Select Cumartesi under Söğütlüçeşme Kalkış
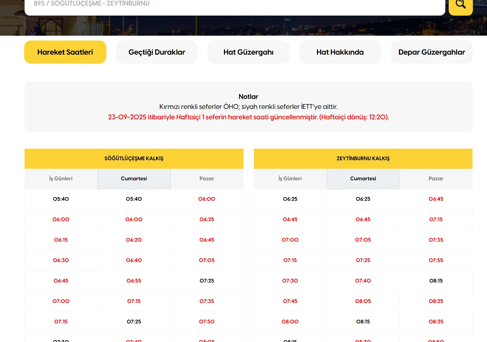 (x=134, y=179)
